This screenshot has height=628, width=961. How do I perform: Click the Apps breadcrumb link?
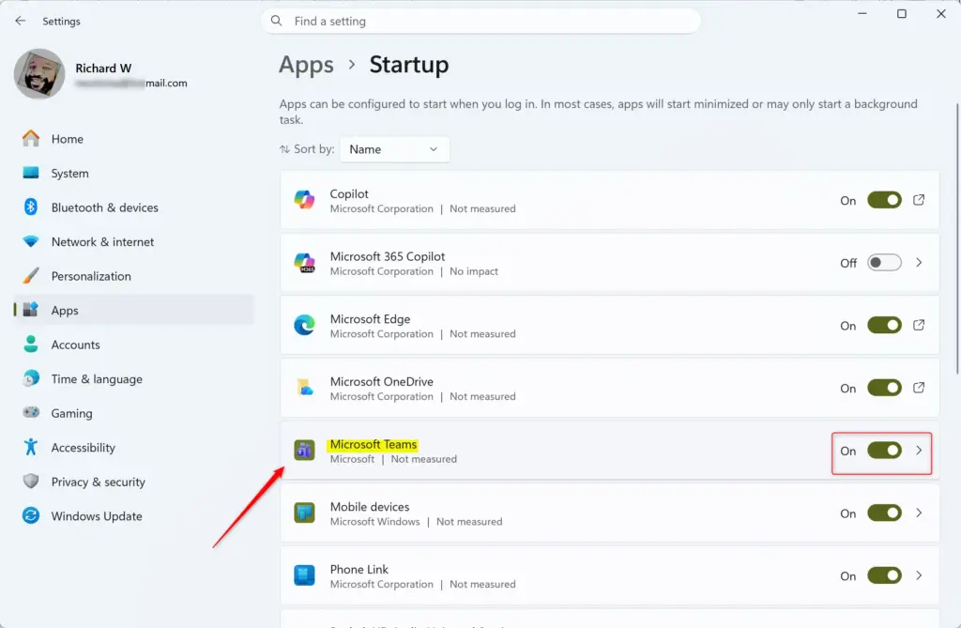307,65
